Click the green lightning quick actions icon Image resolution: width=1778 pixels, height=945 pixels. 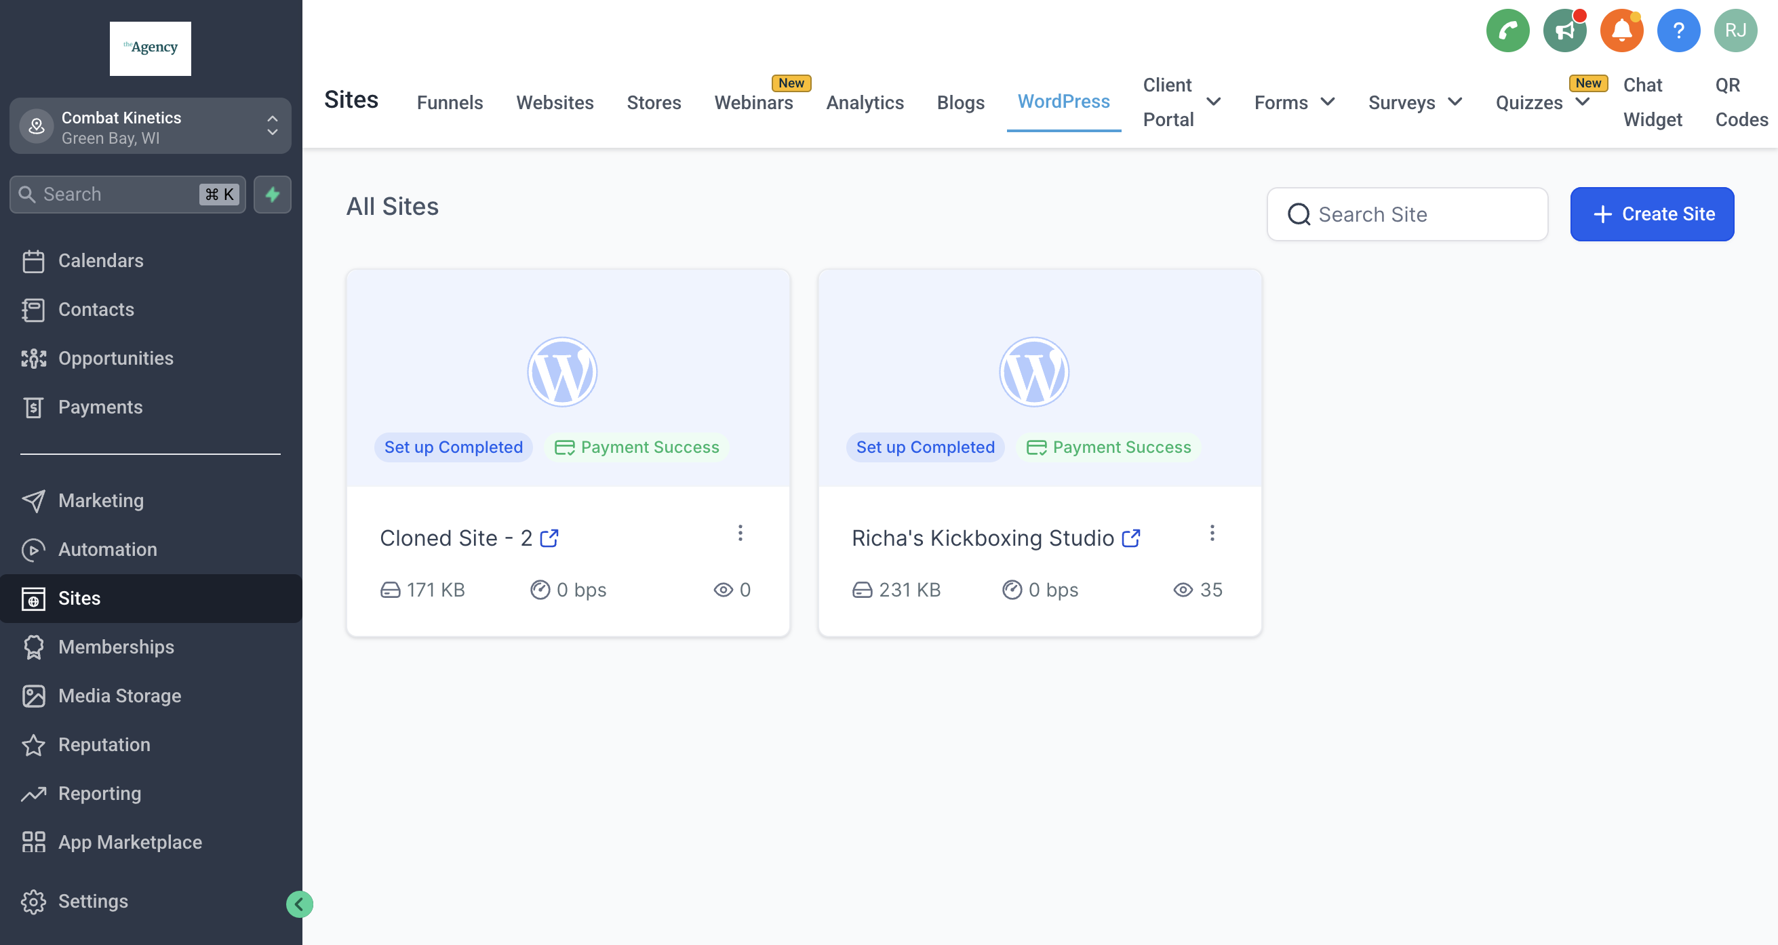[272, 195]
